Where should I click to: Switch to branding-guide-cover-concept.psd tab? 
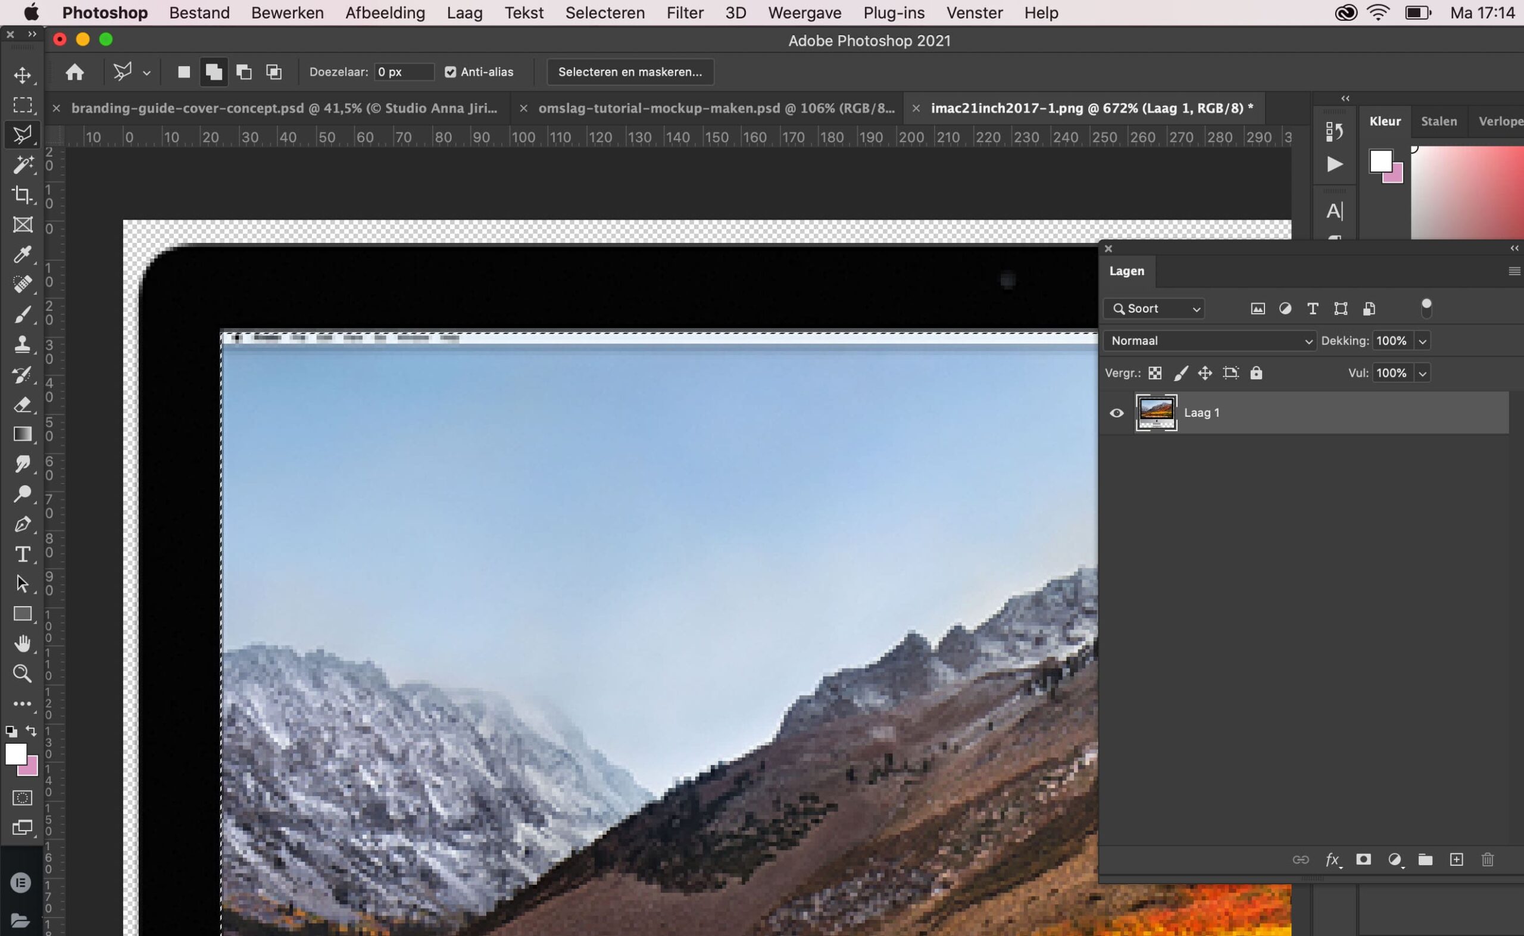point(285,108)
